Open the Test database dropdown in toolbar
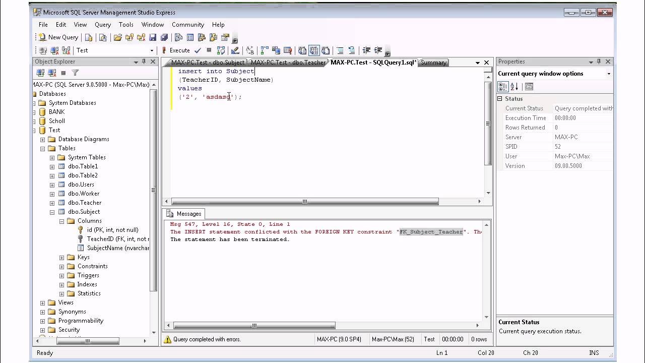 pyautogui.click(x=152, y=50)
